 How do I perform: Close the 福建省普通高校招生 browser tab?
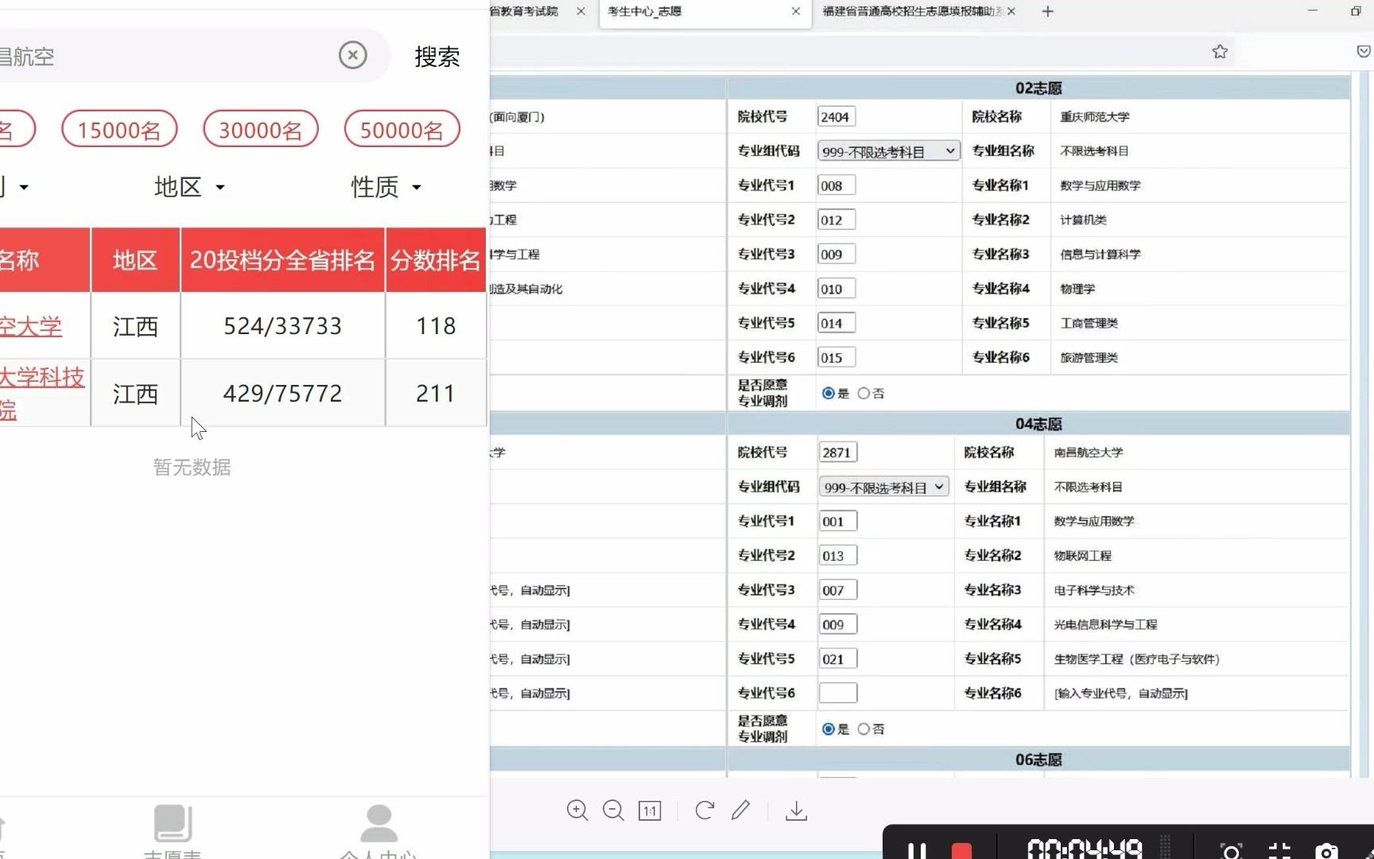(x=1011, y=11)
